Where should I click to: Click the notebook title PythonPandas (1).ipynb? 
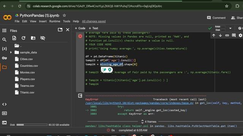(39, 15)
